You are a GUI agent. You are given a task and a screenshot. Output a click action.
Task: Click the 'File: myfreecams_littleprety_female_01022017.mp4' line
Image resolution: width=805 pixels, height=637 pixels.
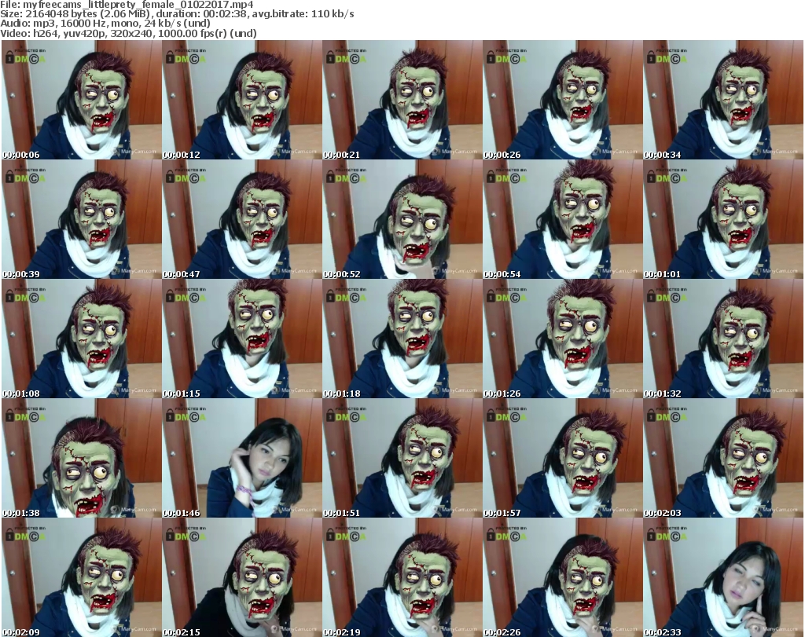127,5
